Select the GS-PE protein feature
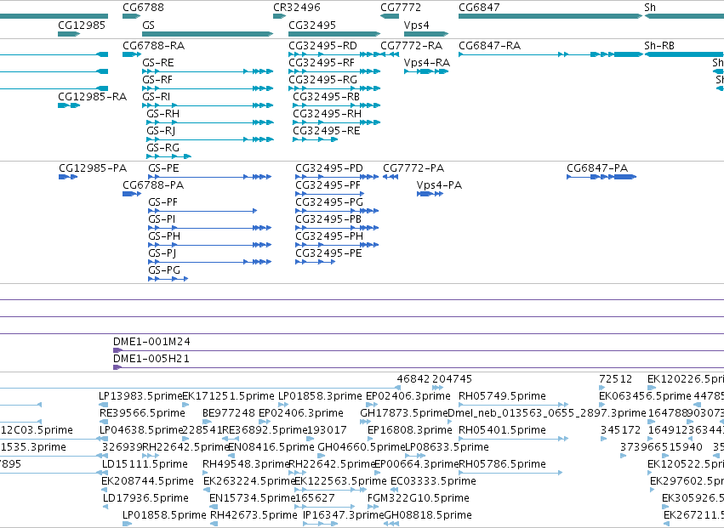The image size is (724, 528). coord(209,177)
